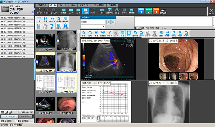
Task: Select the 4-split layout icon
Action: [85, 11]
